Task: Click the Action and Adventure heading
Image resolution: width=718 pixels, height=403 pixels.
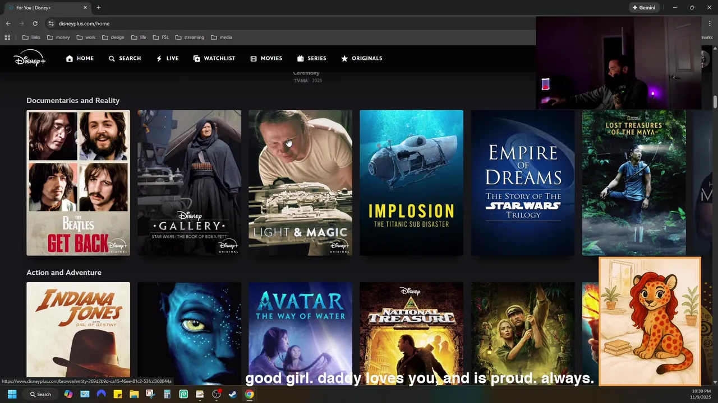Action: click(x=64, y=273)
